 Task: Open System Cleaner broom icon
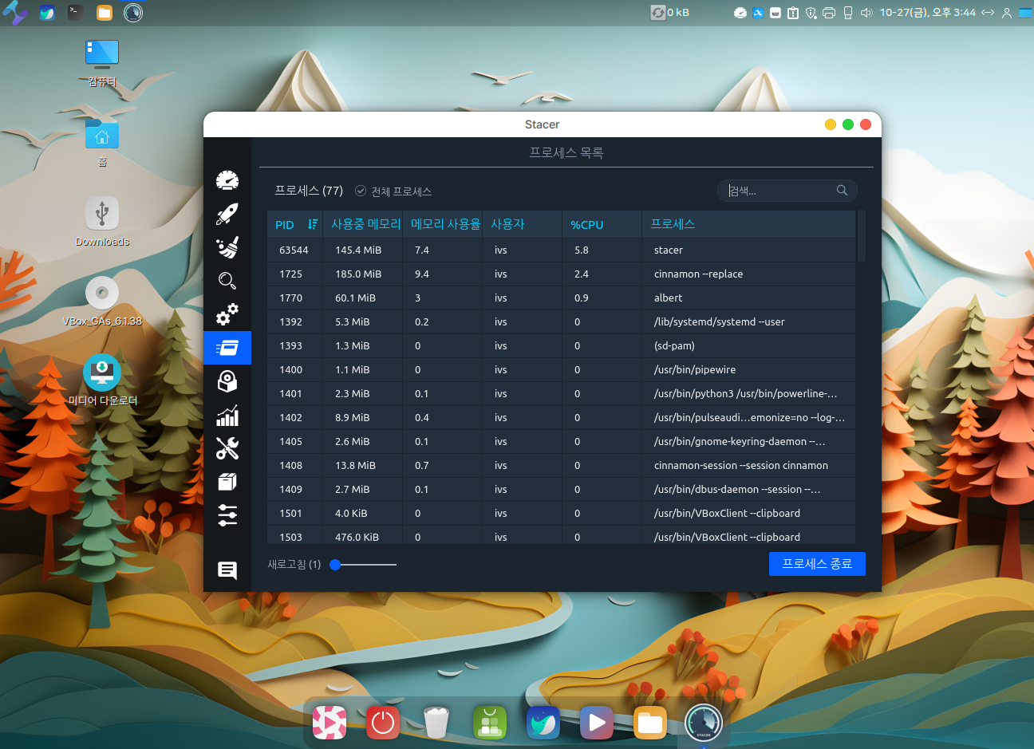click(x=227, y=247)
